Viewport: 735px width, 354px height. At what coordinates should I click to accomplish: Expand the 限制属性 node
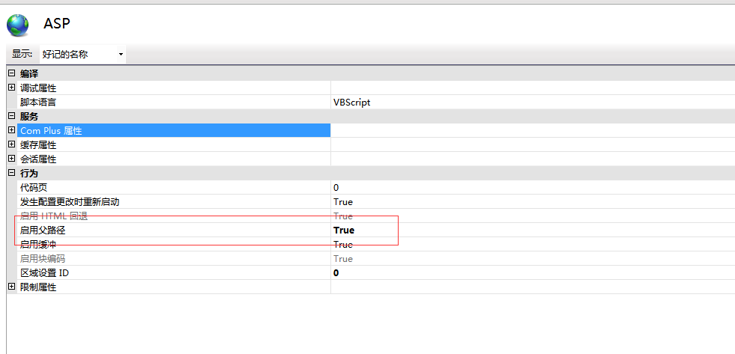(12, 287)
